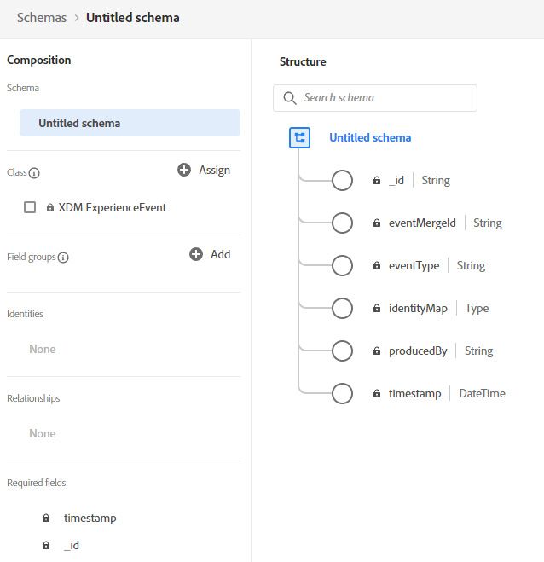
Task: Click timestamp under Required fields
Action: pyautogui.click(x=90, y=519)
